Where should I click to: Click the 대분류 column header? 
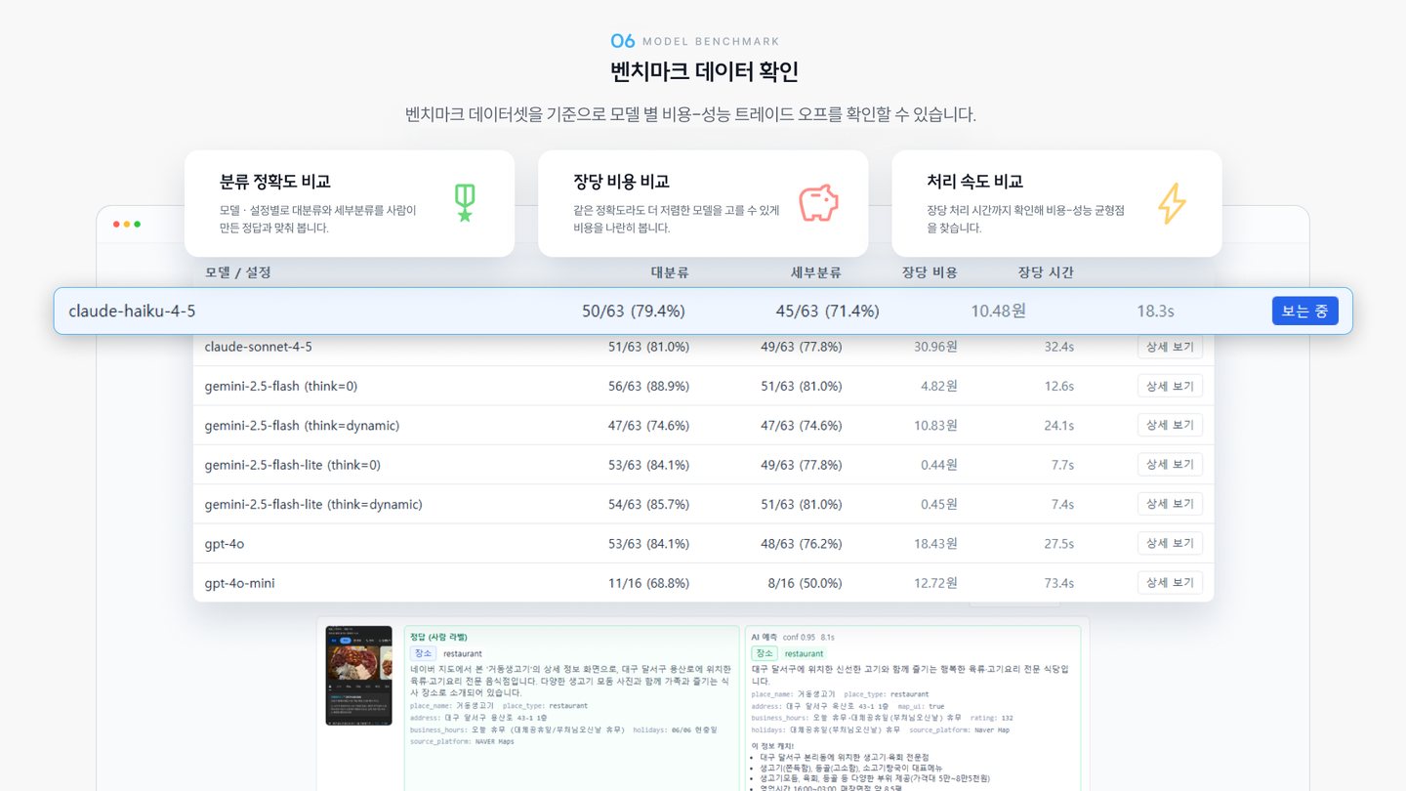click(670, 272)
